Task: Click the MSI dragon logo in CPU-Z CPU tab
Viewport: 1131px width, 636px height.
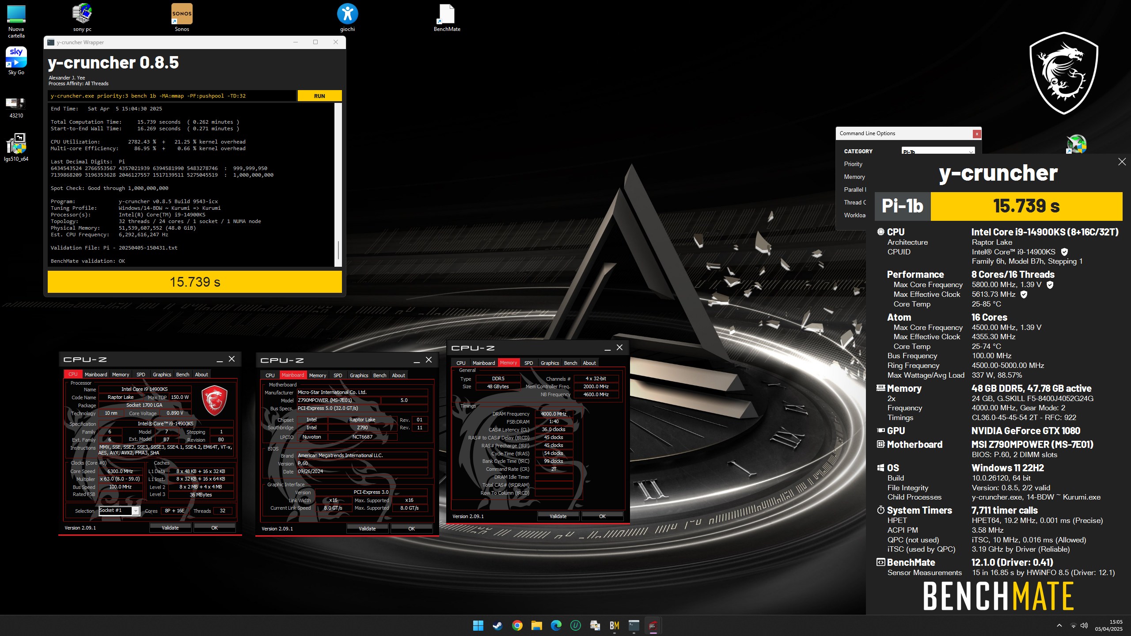Action: [214, 400]
